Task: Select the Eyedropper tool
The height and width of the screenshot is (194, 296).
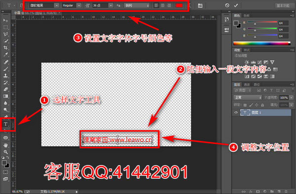Action: 5,55
